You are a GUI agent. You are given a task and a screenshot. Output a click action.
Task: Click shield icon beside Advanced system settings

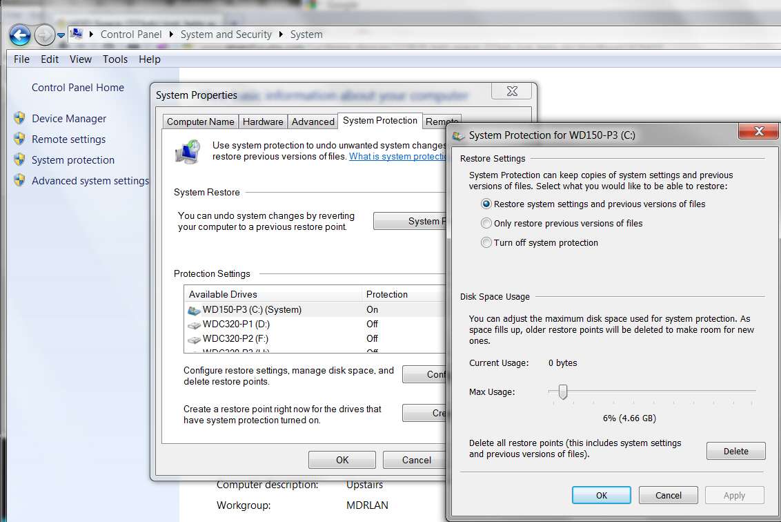19,180
